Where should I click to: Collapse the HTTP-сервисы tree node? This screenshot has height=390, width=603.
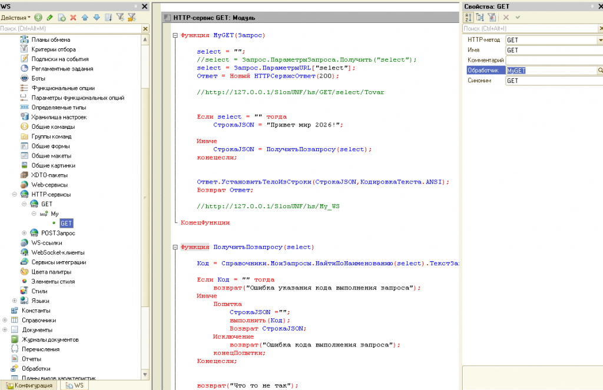point(15,195)
